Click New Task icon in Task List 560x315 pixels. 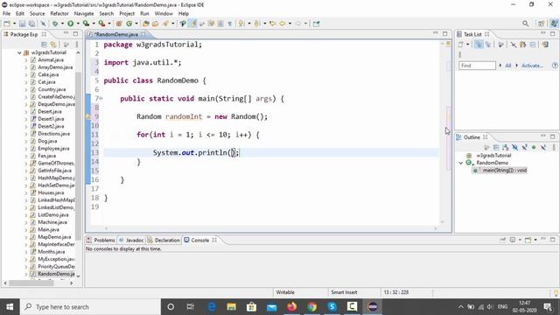461,45
